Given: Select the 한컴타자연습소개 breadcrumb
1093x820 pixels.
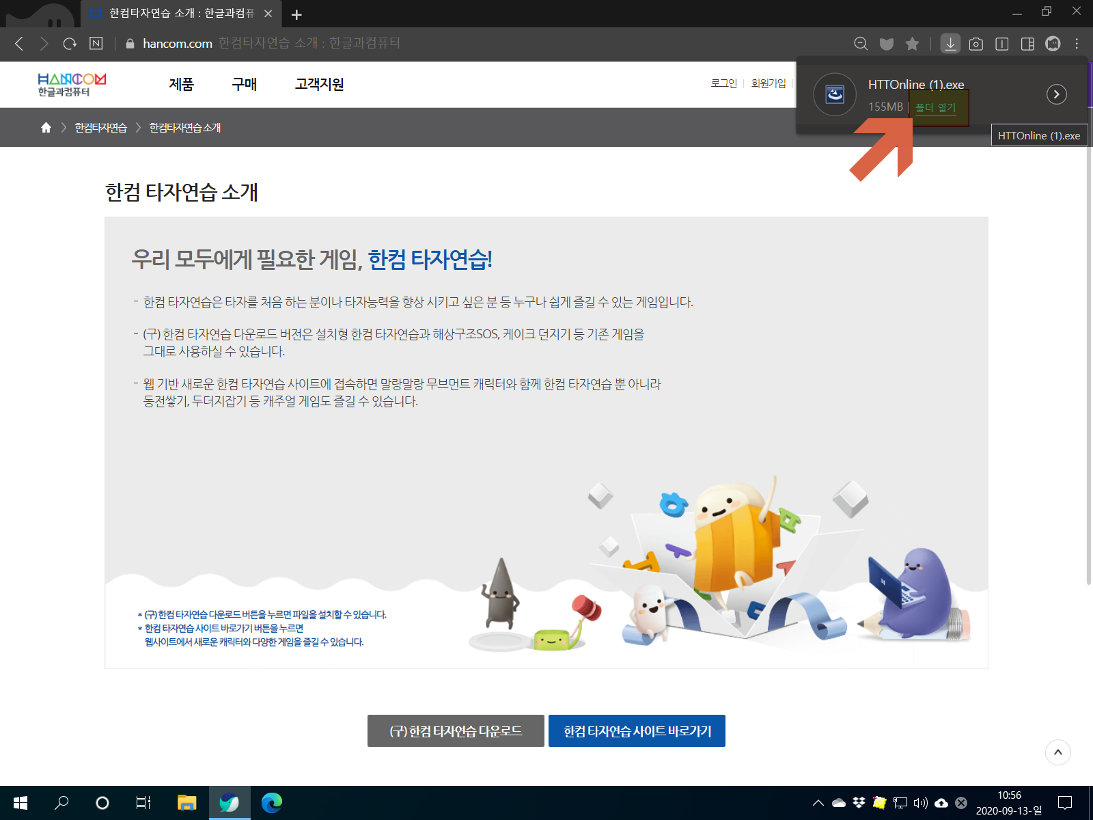Looking at the screenshot, I should tap(185, 128).
